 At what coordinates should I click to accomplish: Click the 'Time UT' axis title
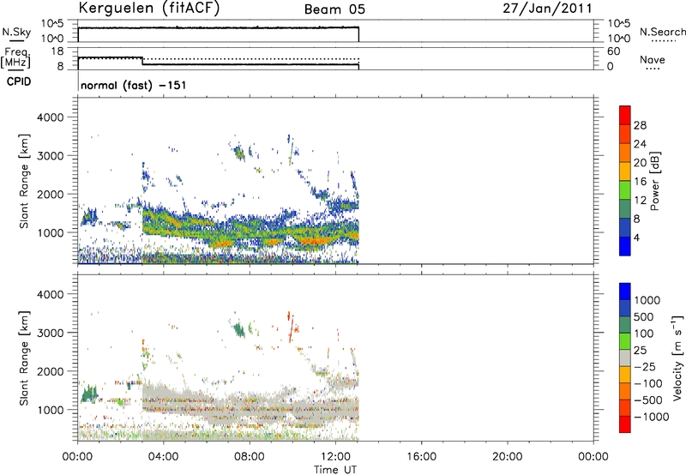point(335,470)
